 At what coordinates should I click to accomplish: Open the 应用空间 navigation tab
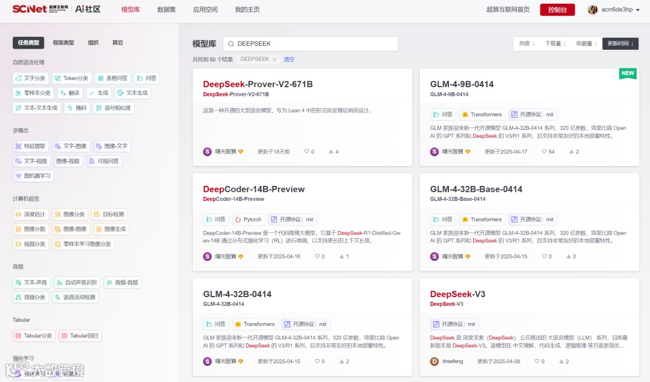coord(205,10)
